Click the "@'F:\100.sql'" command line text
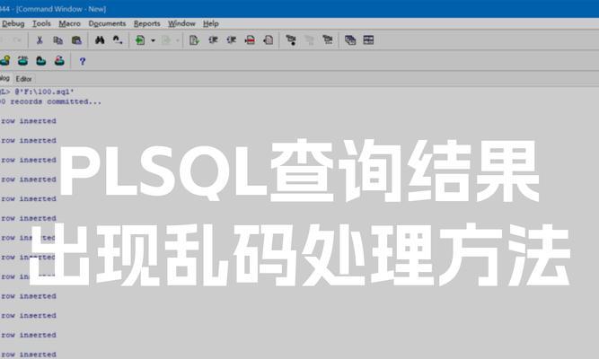Viewport: 599px width, 359px height. 44,92
